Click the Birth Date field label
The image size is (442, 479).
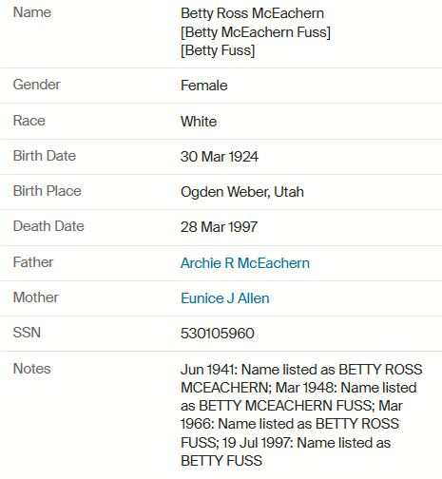(x=45, y=156)
